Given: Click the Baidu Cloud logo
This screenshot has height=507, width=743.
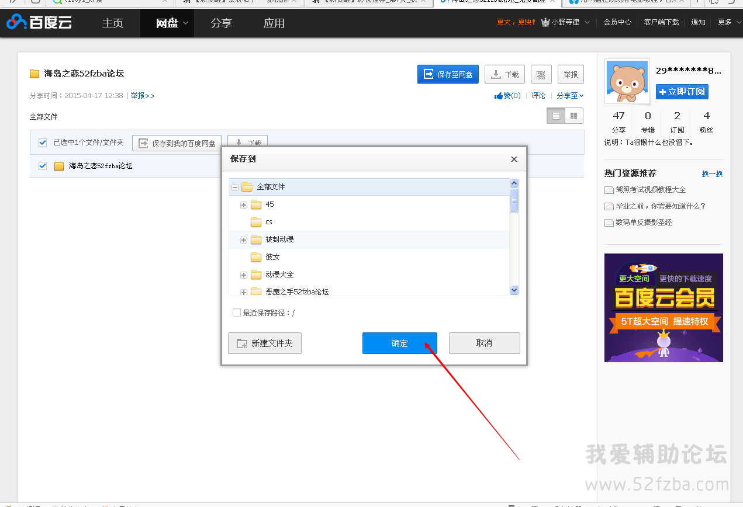Looking at the screenshot, I should click(40, 23).
